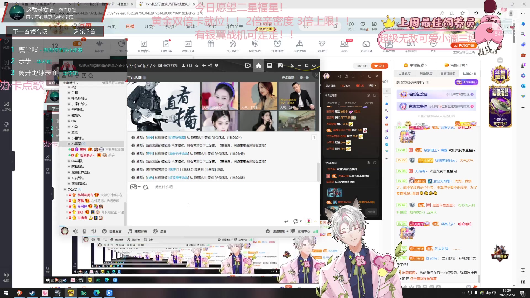
Task: Favorite the YY channel with star icon
Action: (x=197, y=65)
